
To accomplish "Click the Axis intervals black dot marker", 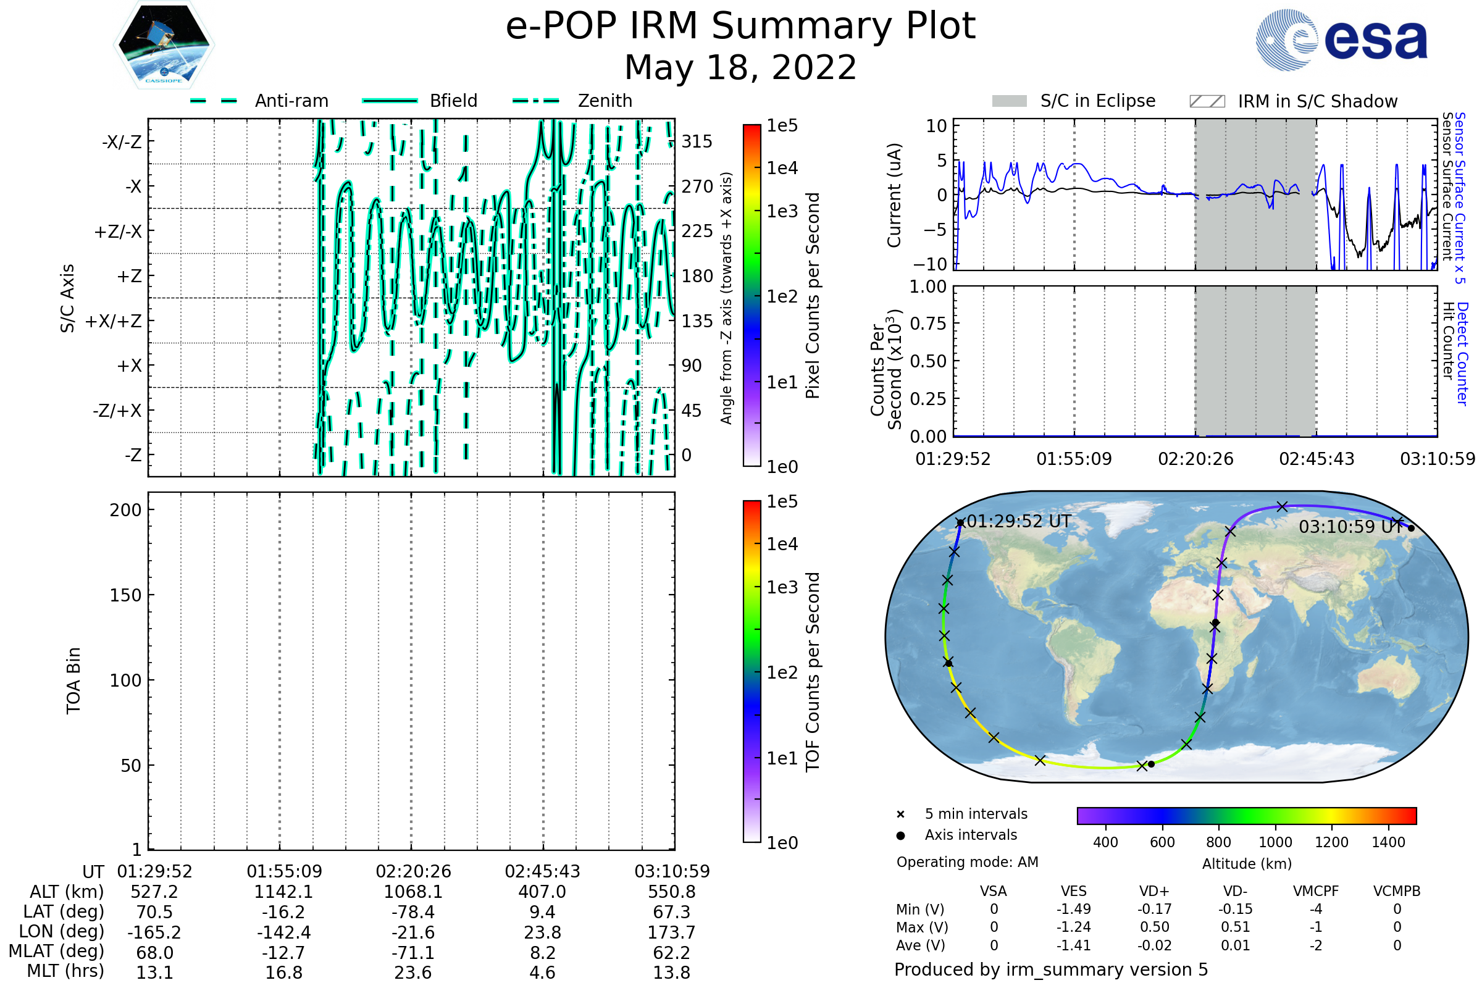I will pyautogui.click(x=900, y=835).
